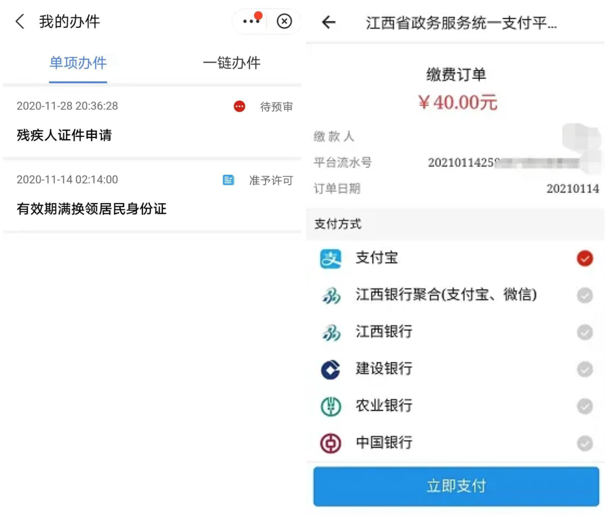Tap the 中国银行 logo icon
Screen dimensions: 616x516
click(330, 443)
